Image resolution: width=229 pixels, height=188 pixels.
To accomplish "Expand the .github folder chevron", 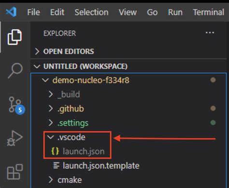I will [x=51, y=109].
